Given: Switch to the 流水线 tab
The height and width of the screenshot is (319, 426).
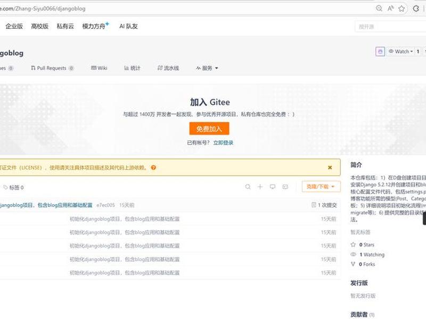Looking at the screenshot, I should click(x=168, y=68).
